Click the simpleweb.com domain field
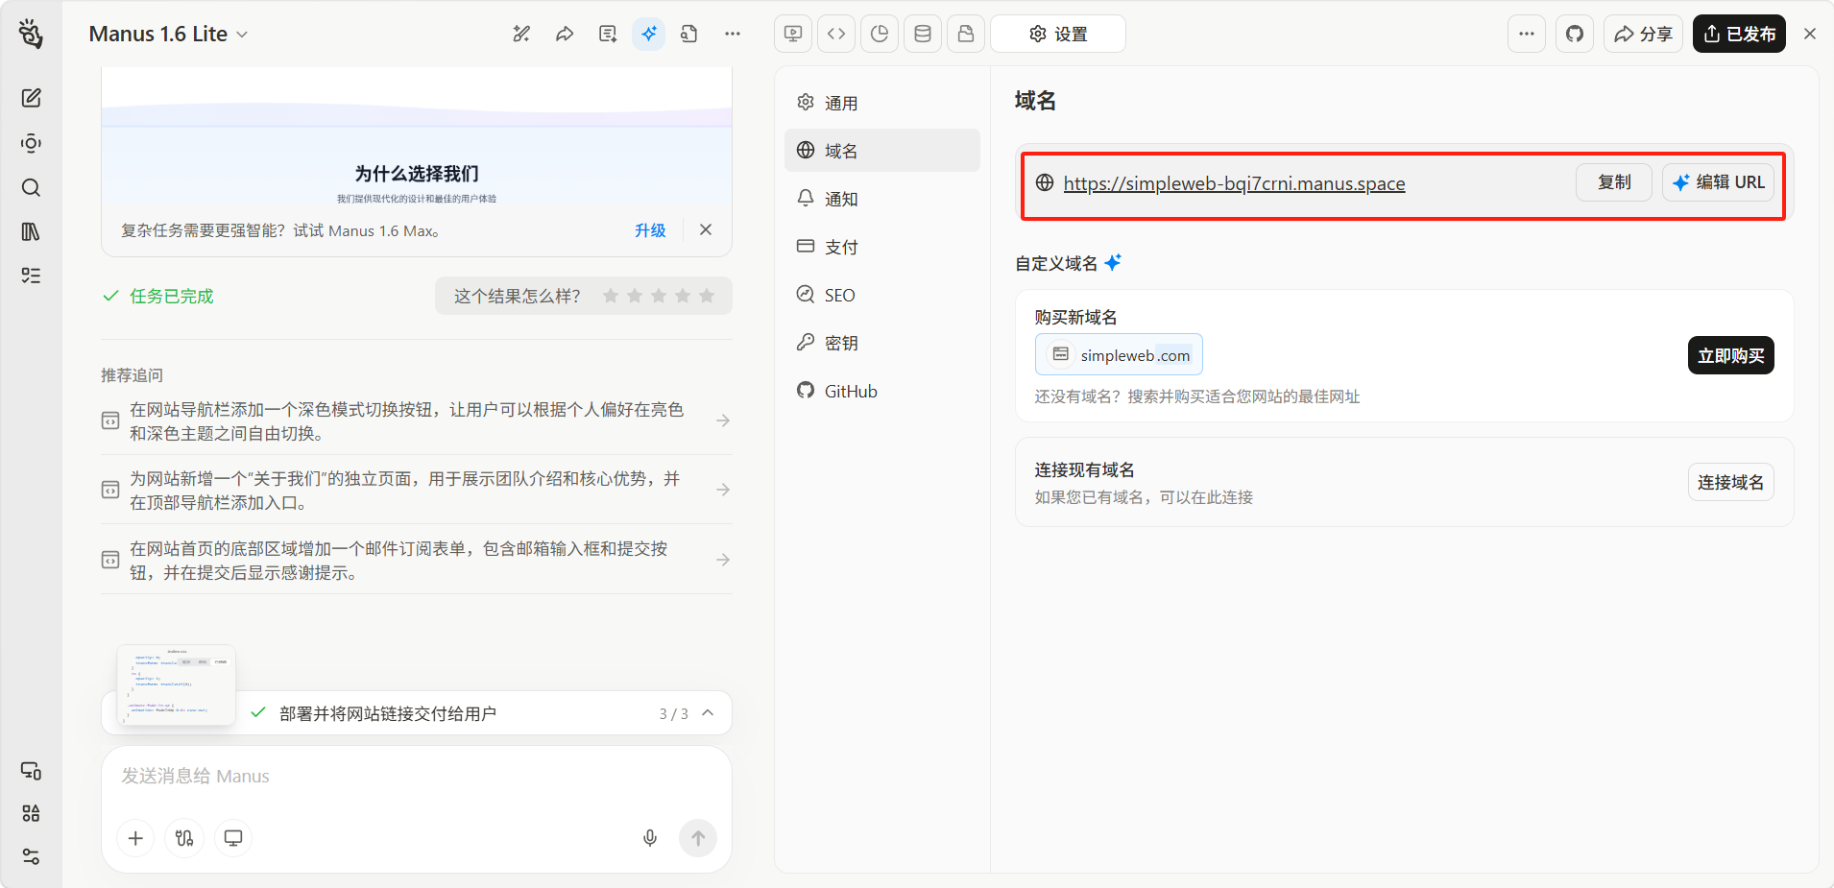1834x888 pixels. coord(1119,355)
